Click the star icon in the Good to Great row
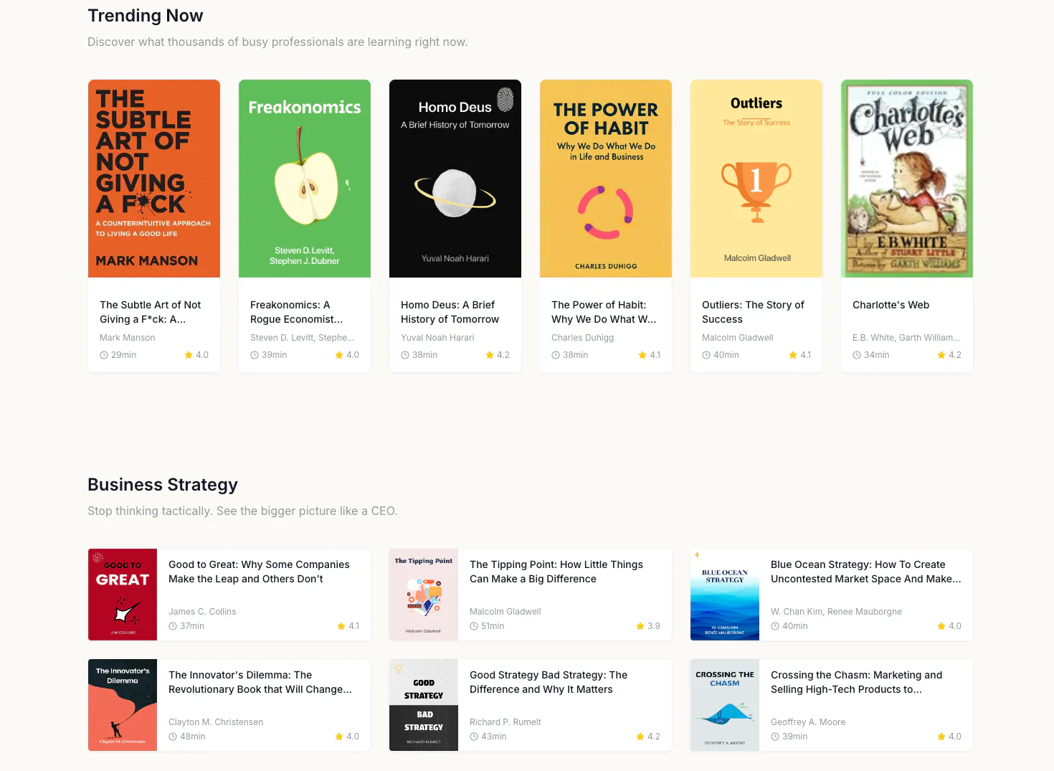Screen dimensions: 1054x771 (x=341, y=626)
